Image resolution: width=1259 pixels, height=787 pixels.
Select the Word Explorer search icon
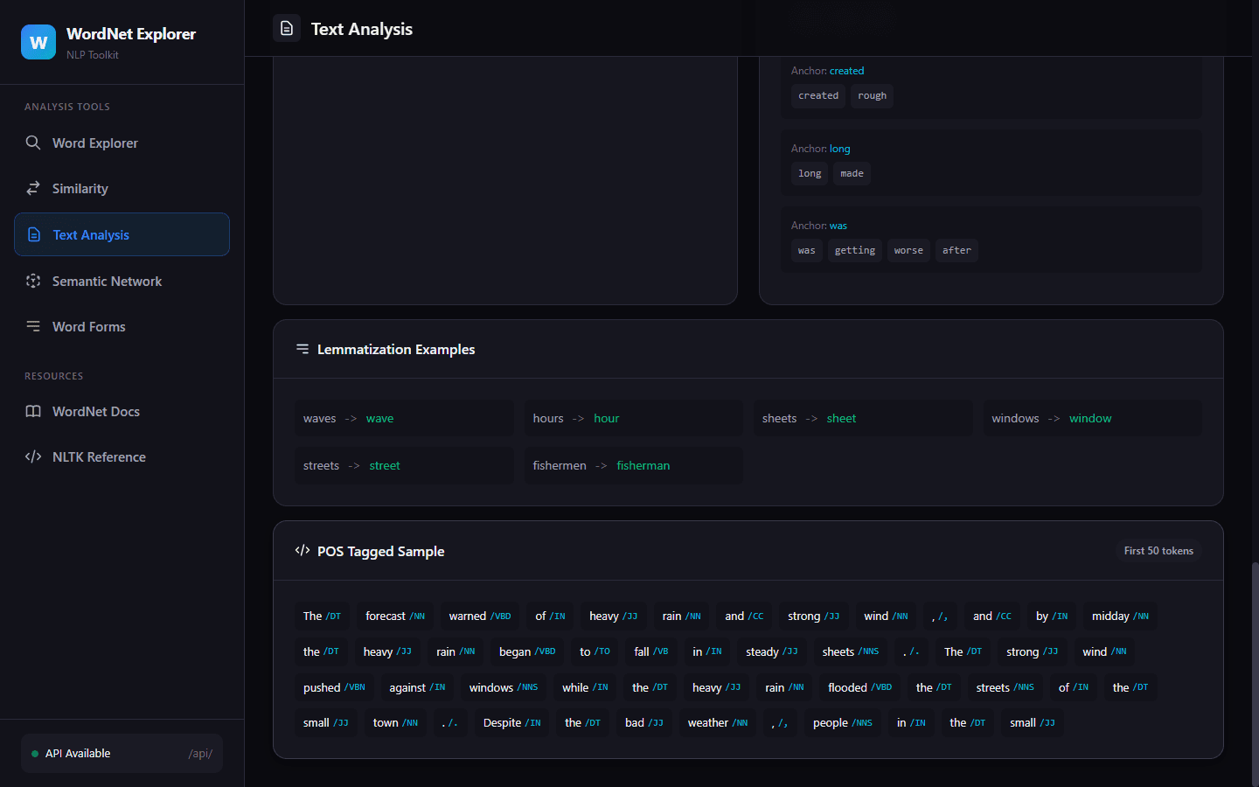(33, 143)
